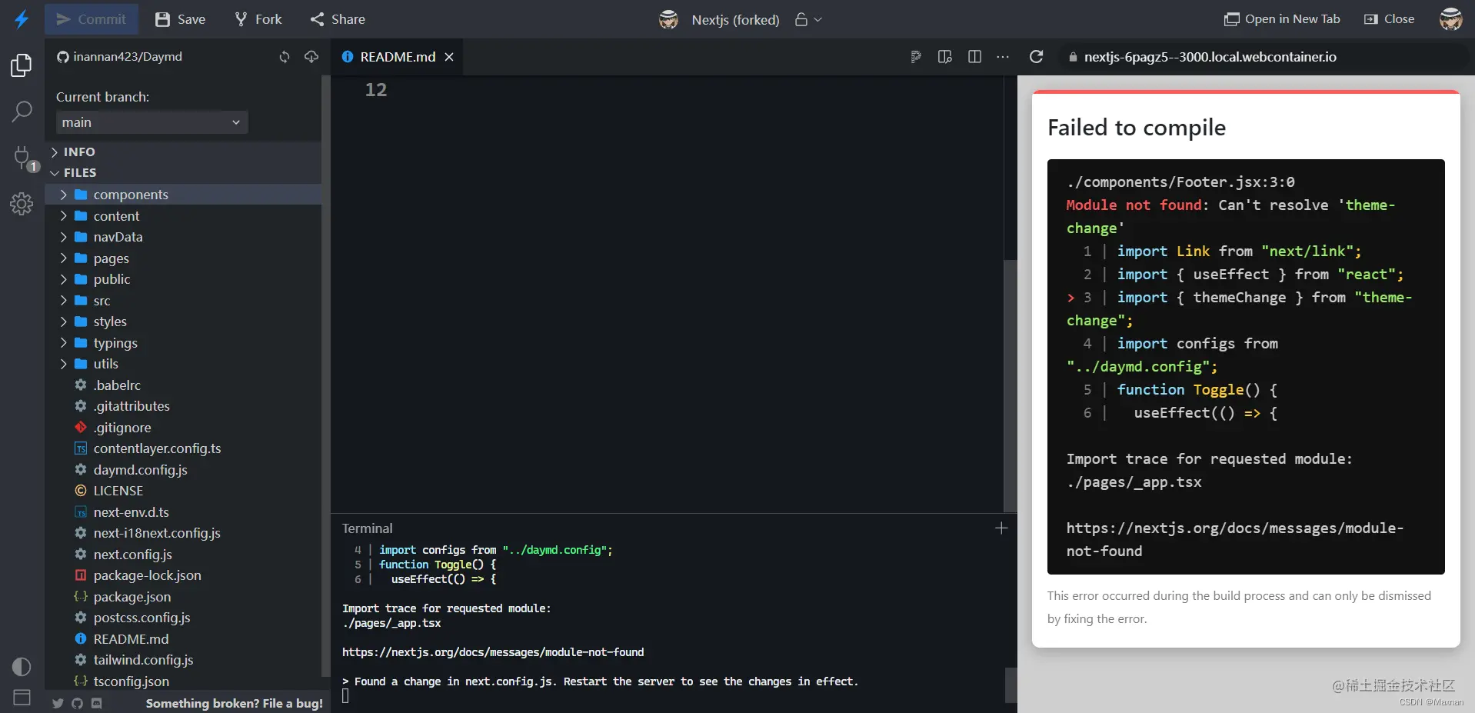
Task: Open the Ports plug icon with badge
Action: [23, 158]
